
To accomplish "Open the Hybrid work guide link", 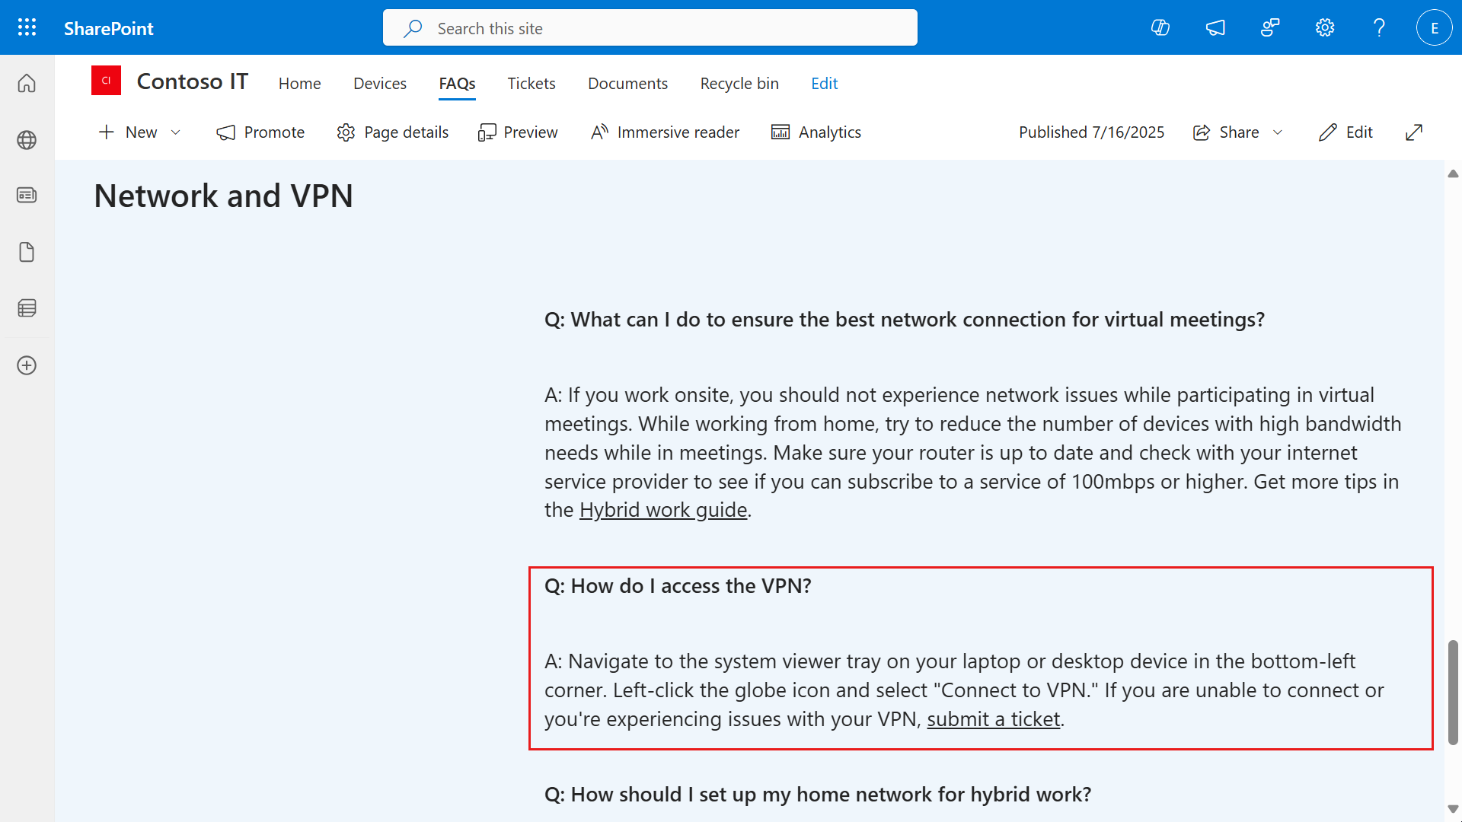I will tap(662, 510).
